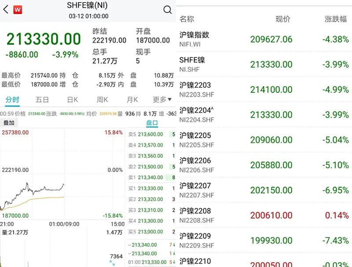This screenshot has width=352, height=267.
Task: Click the 01:00 213,330.00 trade tick
Action: coord(151,262)
